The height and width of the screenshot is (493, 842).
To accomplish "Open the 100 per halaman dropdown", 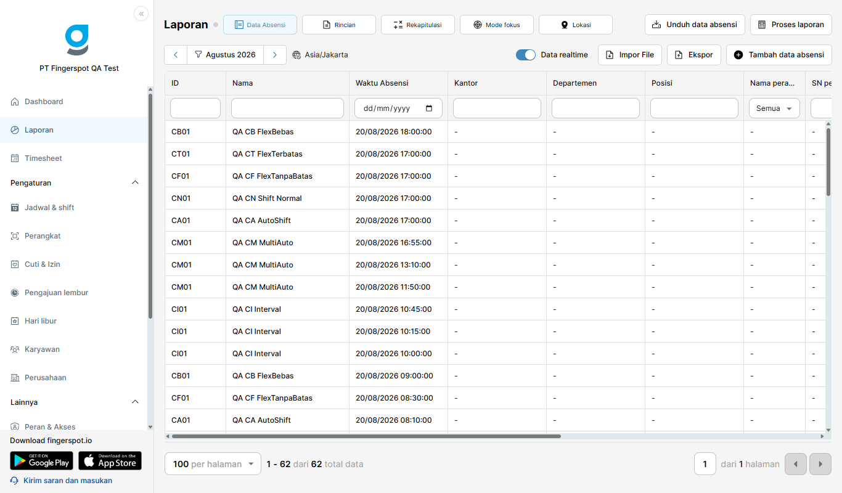I will (x=213, y=464).
